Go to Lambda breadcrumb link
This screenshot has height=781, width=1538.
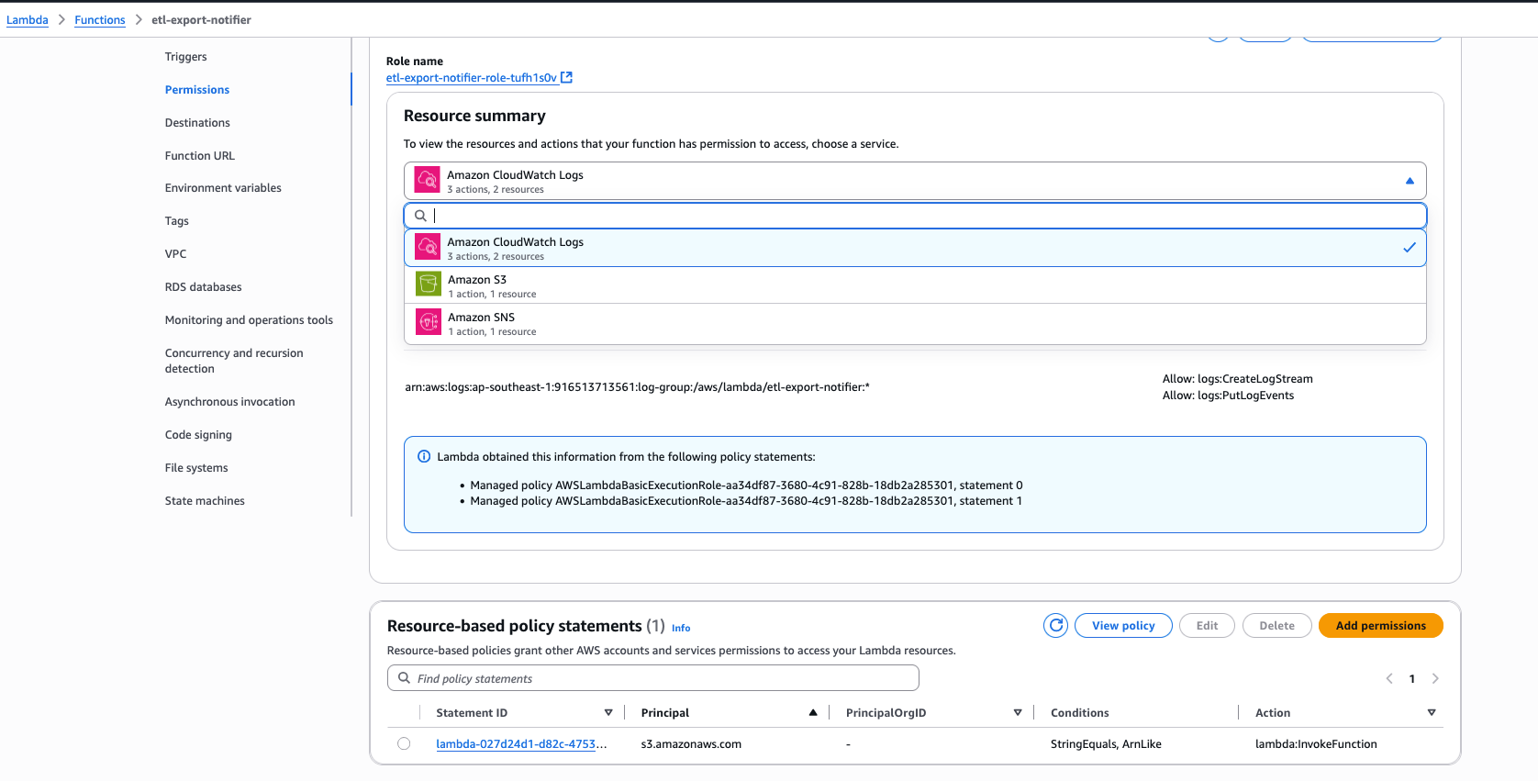pos(28,20)
